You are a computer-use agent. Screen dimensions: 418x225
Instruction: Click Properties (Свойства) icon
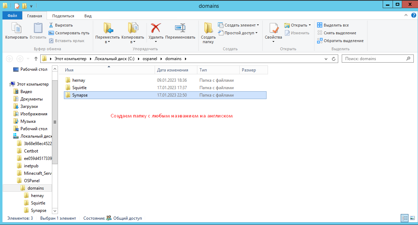(x=273, y=28)
